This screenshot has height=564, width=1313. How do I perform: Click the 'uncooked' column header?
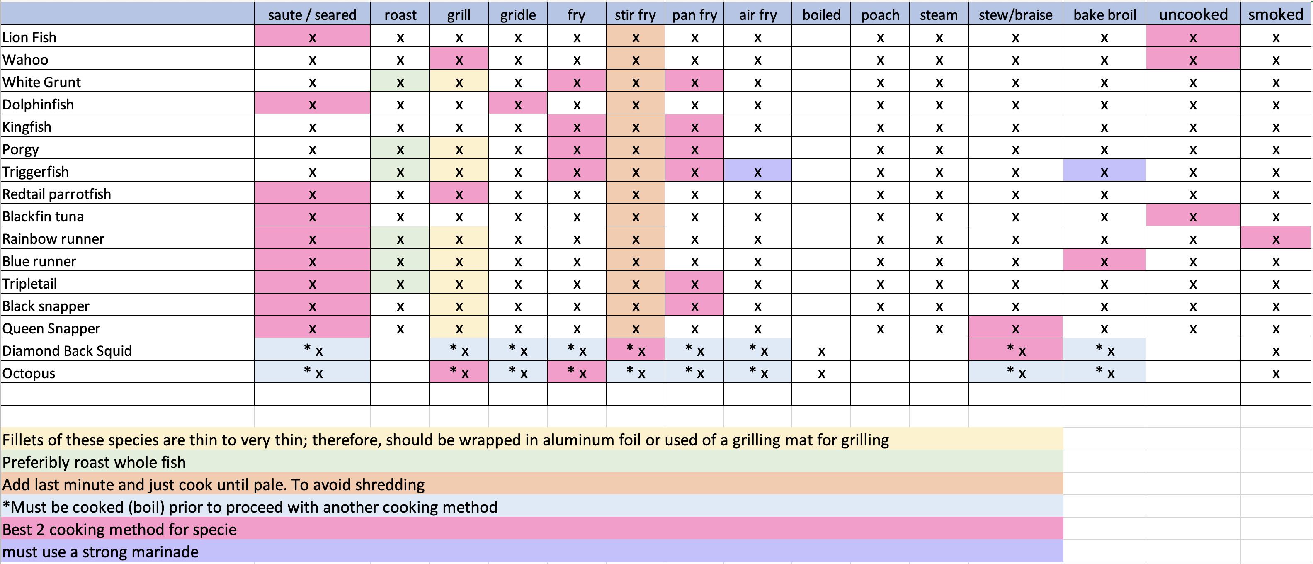point(1193,15)
